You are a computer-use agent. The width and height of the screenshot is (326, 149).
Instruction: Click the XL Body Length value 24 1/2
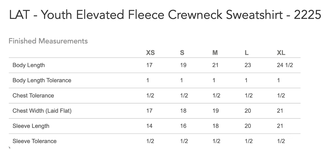285,65
